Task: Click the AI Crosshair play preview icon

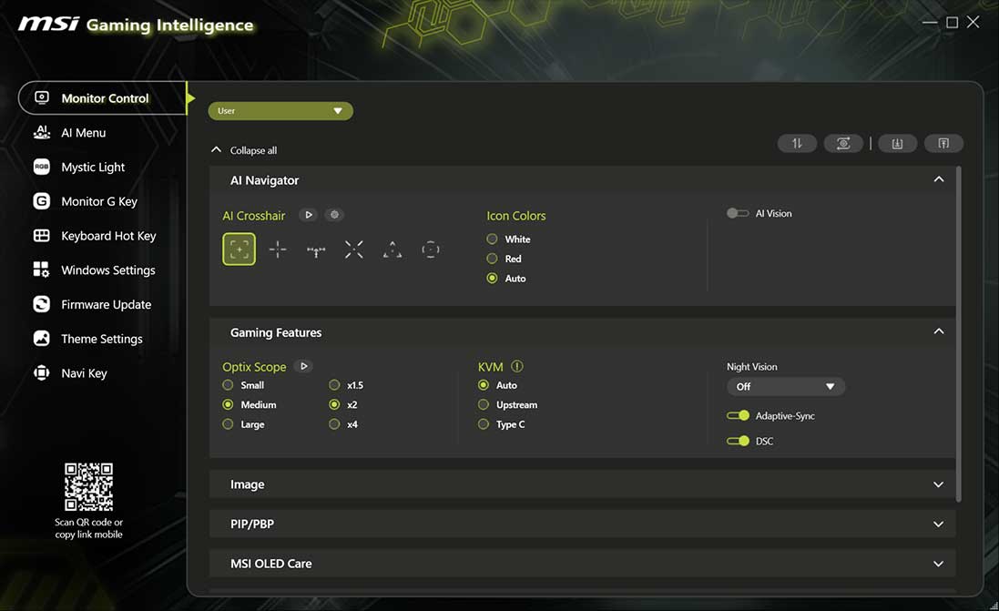Action: pyautogui.click(x=309, y=215)
